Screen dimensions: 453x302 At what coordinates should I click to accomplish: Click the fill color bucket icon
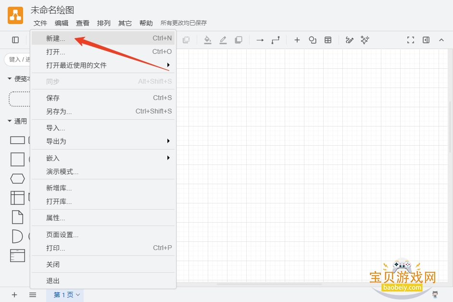(x=207, y=40)
